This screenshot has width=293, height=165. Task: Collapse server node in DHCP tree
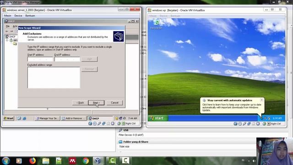[x=7, y=40]
